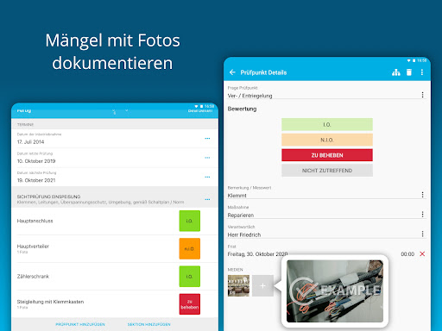
Task: Toggle Zu beheben status of Steigleitung
Action: tap(190, 304)
